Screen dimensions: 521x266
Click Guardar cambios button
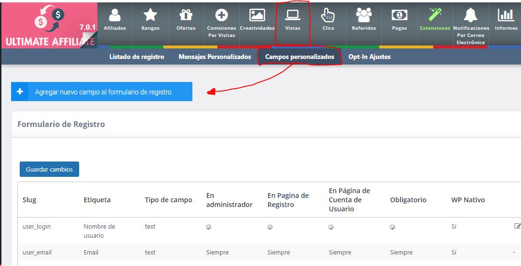point(49,169)
